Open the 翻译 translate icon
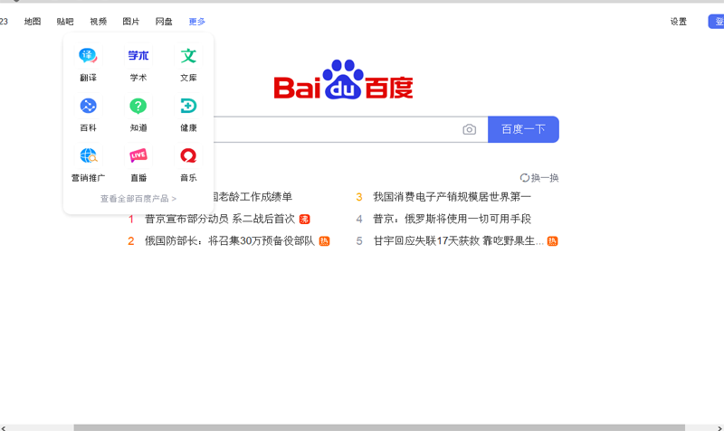 click(88, 56)
